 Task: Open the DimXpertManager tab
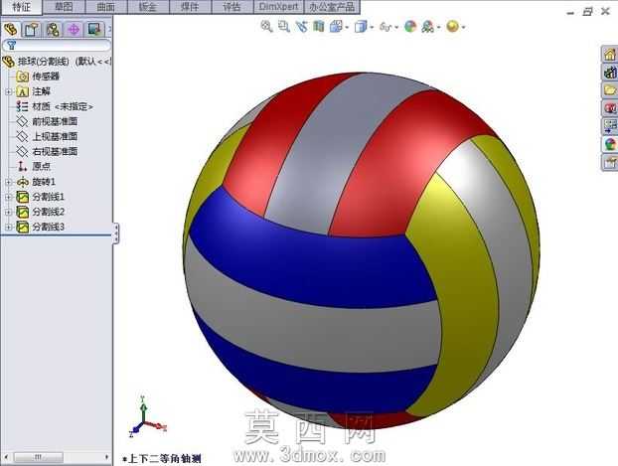(x=74, y=30)
